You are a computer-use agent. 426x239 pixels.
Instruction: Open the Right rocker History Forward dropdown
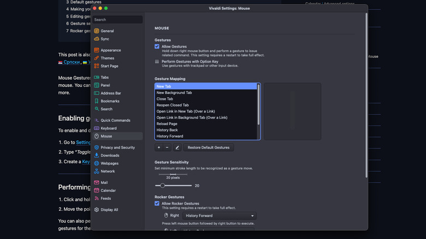[x=220, y=216]
